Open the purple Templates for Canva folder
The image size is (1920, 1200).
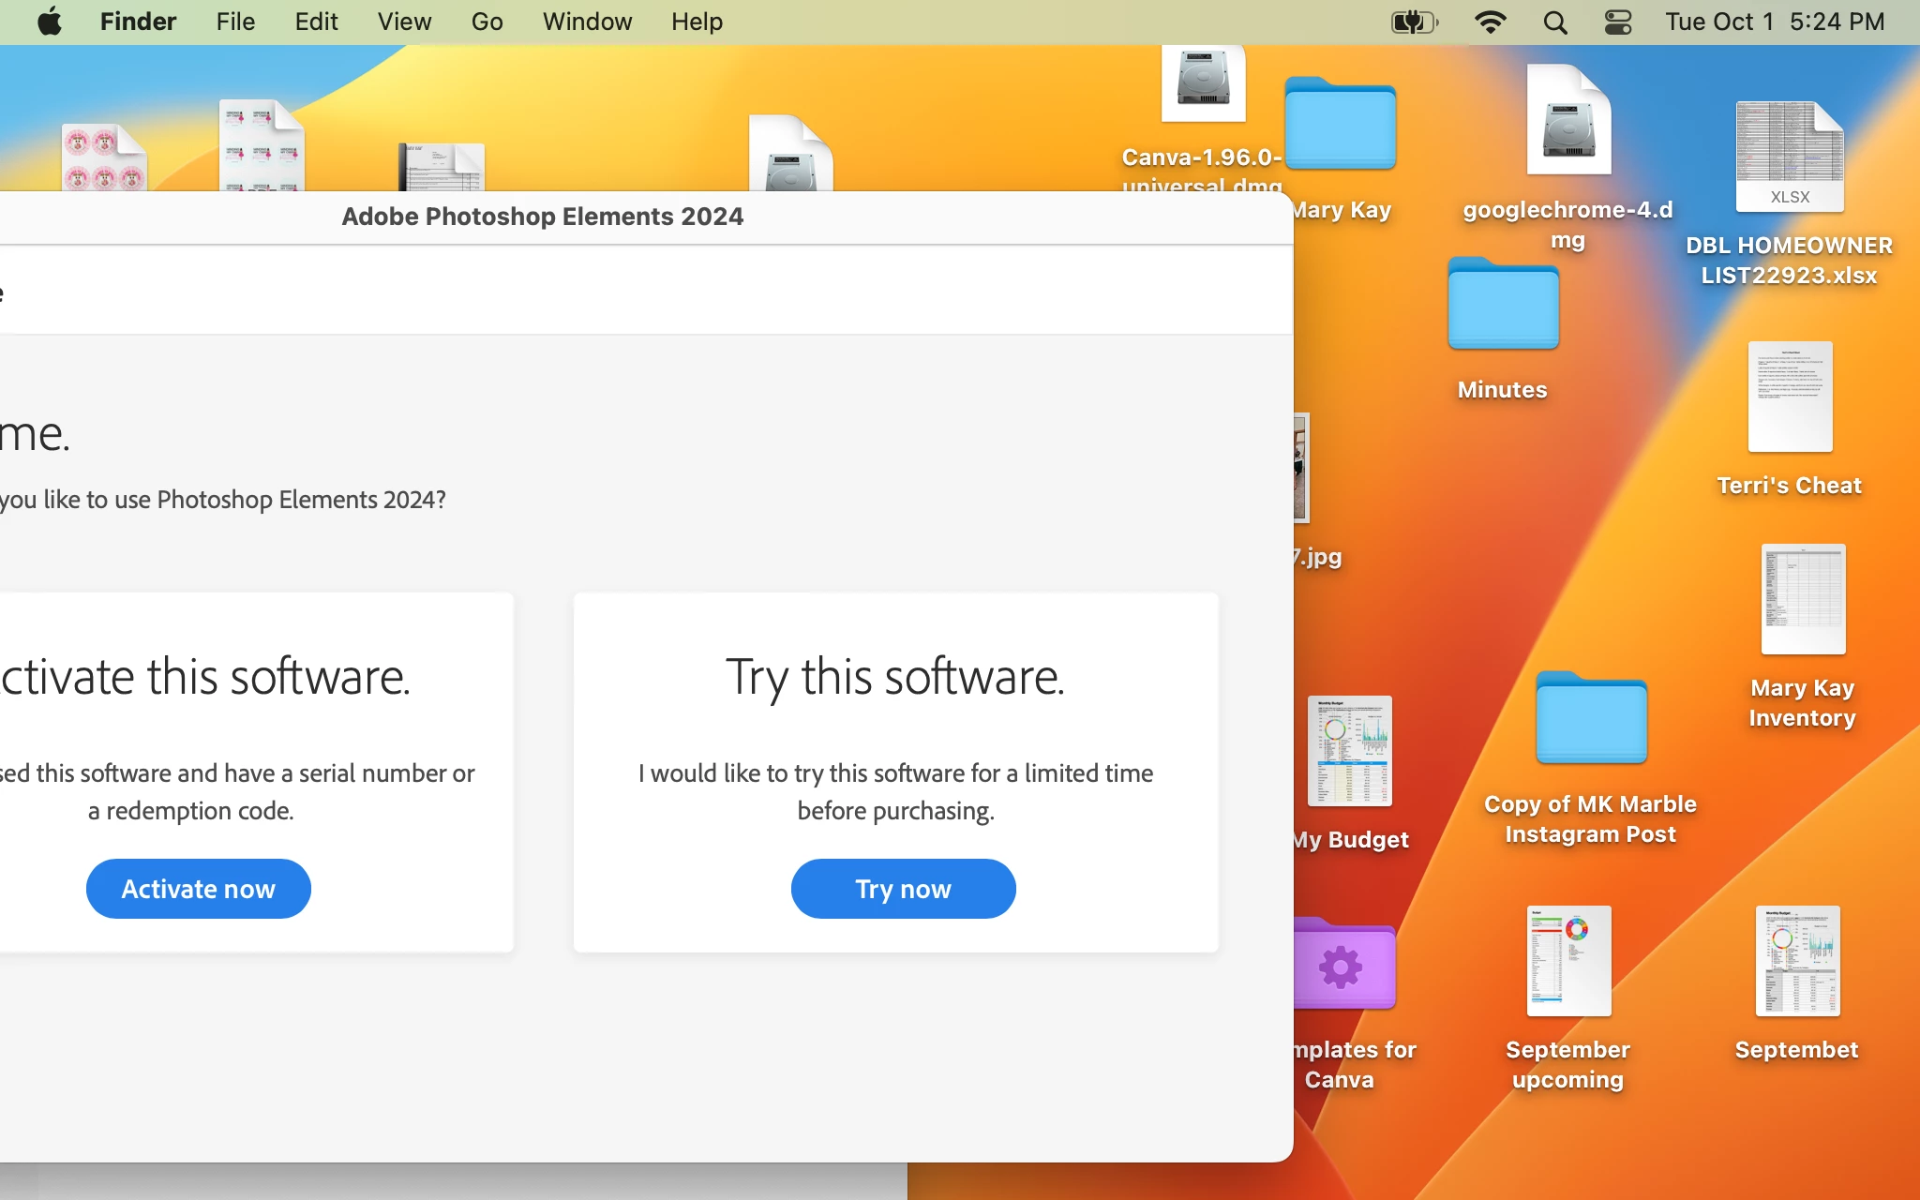click(1343, 965)
